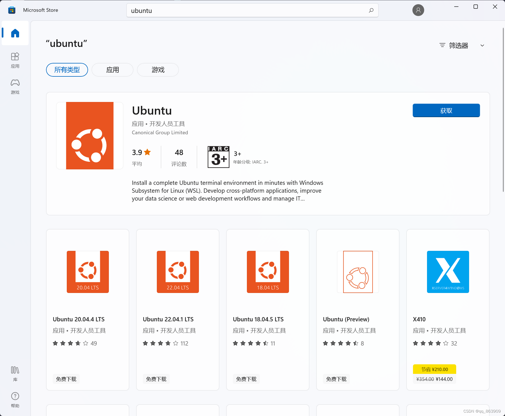The image size is (505, 416).
Task: Click the IARC 3+ rating badge
Action: pos(219,157)
